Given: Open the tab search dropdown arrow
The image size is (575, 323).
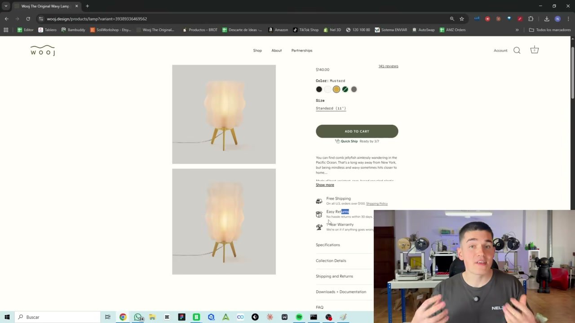Looking at the screenshot, I should coord(6,6).
